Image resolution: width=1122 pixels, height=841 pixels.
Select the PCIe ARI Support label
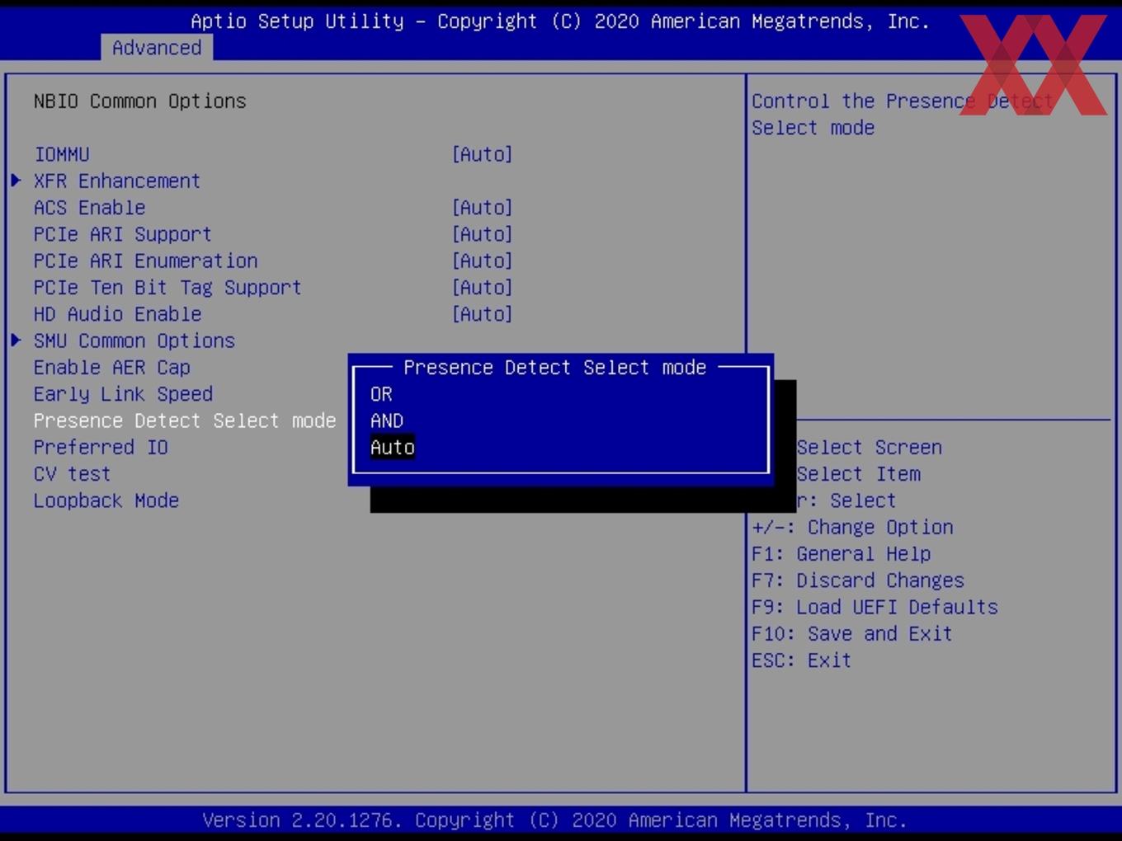coord(123,234)
